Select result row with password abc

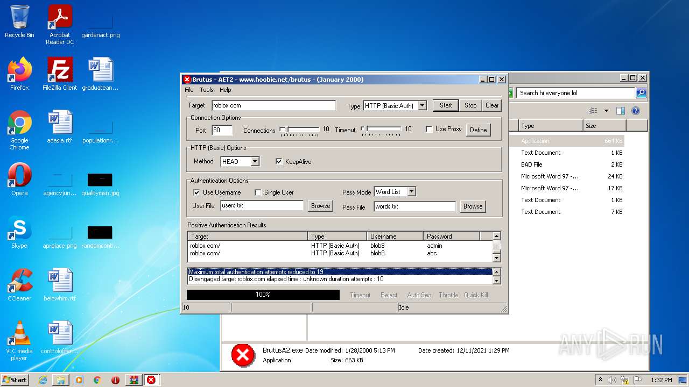(340, 253)
